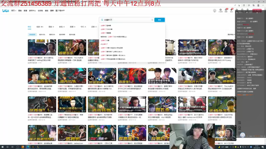
Task: Open the 动态 feed icon
Action: [231, 11]
